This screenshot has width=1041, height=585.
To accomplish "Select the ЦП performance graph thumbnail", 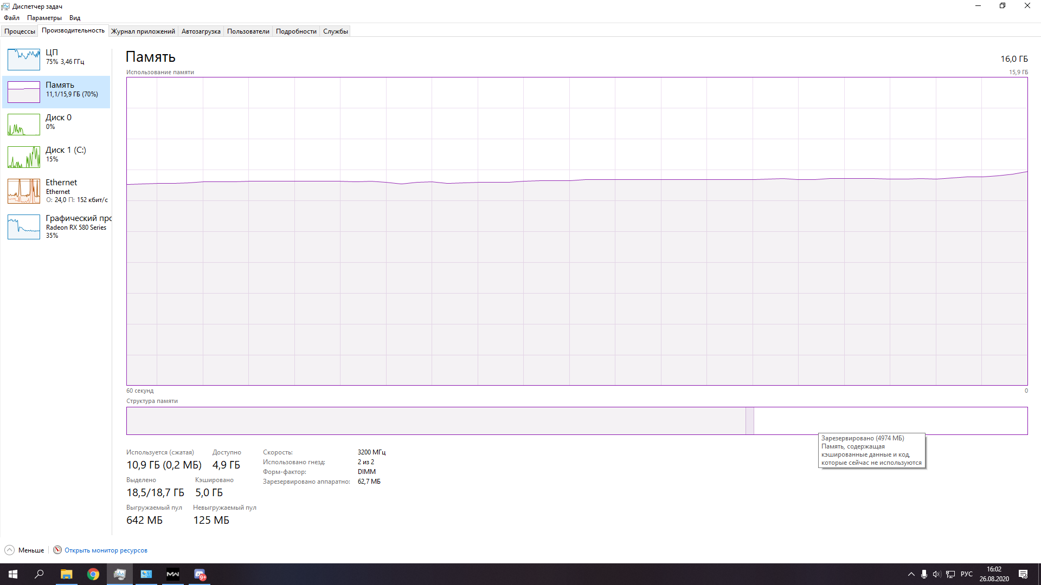I will coord(24,60).
